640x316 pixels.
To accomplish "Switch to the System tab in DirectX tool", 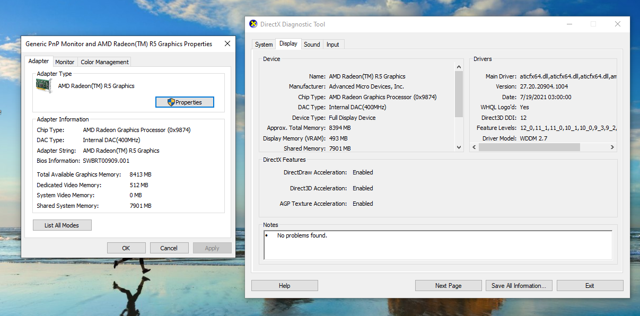I will (x=264, y=45).
